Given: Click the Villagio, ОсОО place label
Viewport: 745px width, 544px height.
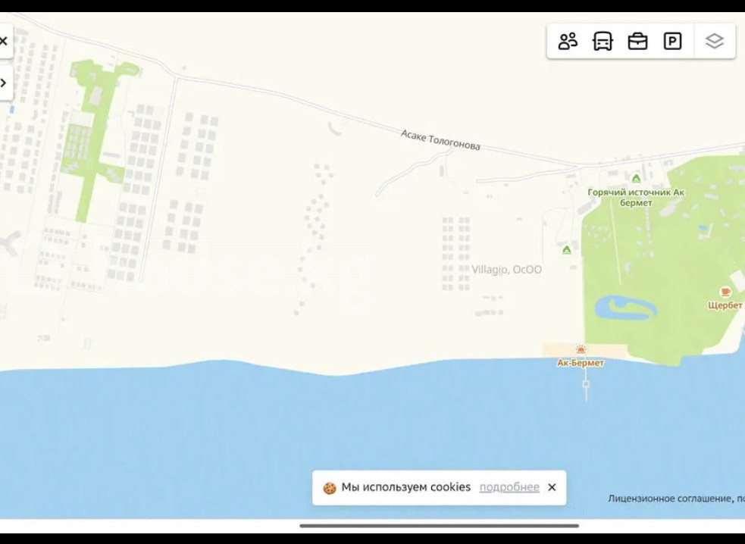Looking at the screenshot, I should 506,269.
